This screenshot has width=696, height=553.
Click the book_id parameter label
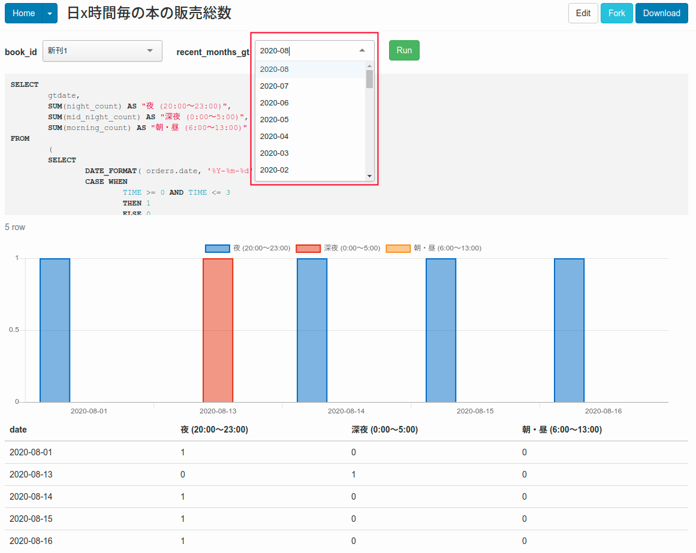point(21,52)
